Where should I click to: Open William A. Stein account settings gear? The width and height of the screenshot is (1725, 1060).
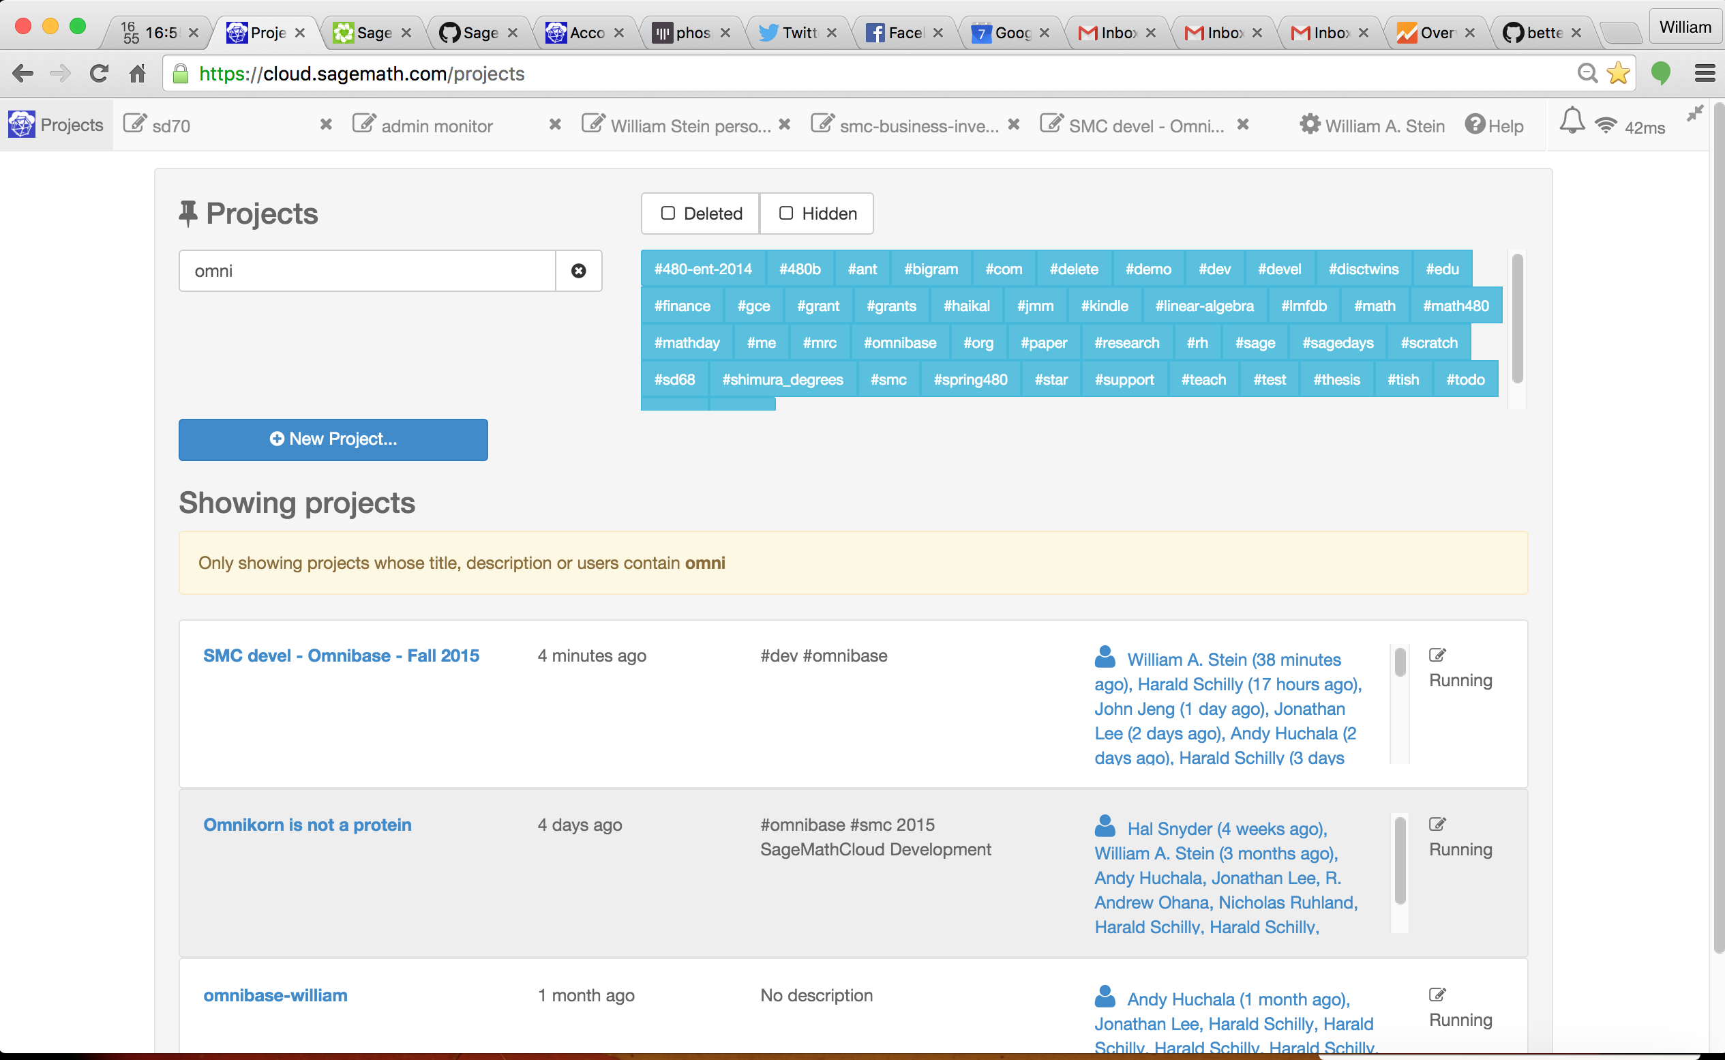[x=1310, y=125]
